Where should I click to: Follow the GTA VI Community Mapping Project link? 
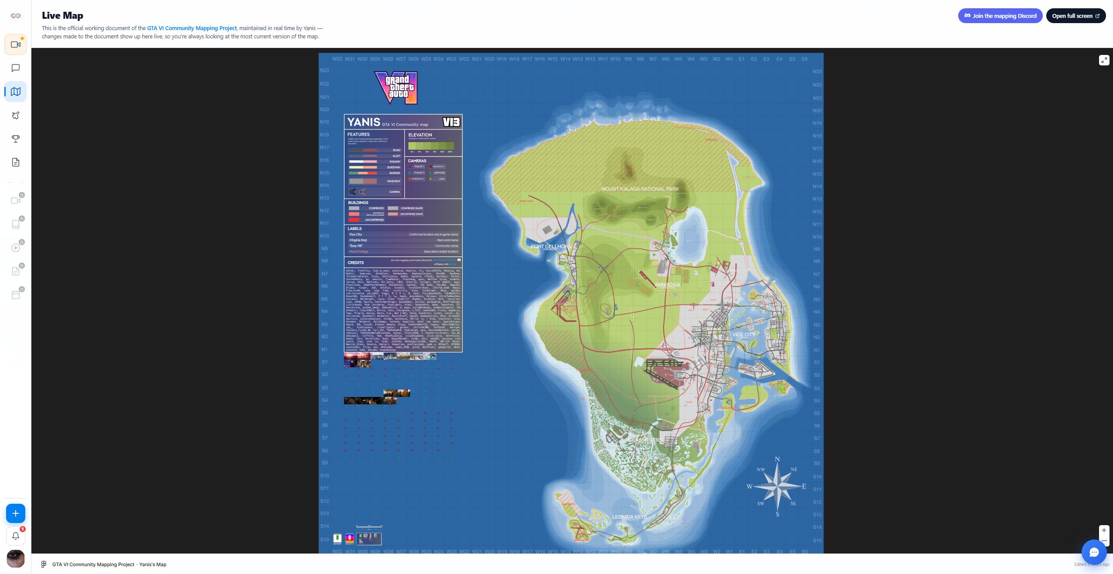pos(191,28)
